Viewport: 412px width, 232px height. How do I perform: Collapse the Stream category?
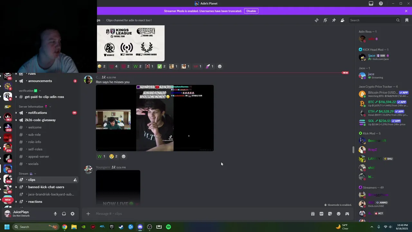[x=27, y=173]
